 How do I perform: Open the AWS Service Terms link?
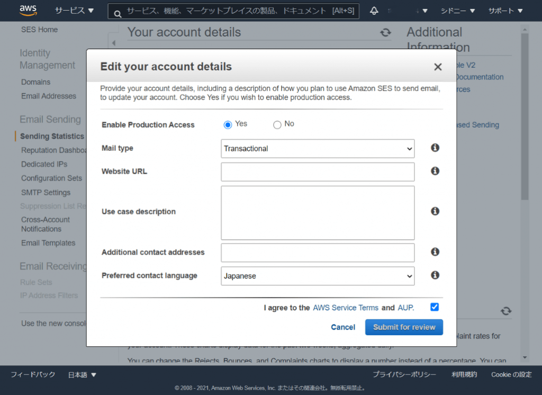[346, 308]
